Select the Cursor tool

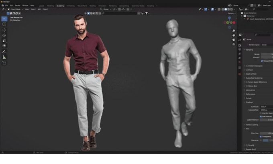4,24
